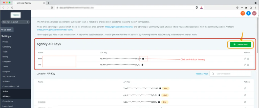Open a new browser tab
259x108 pixels.
(48, 3)
